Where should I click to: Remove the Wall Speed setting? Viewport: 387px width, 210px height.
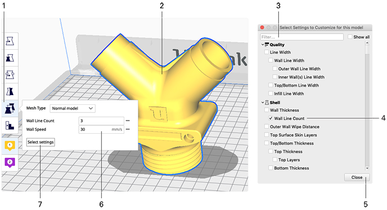pyautogui.click(x=128, y=129)
